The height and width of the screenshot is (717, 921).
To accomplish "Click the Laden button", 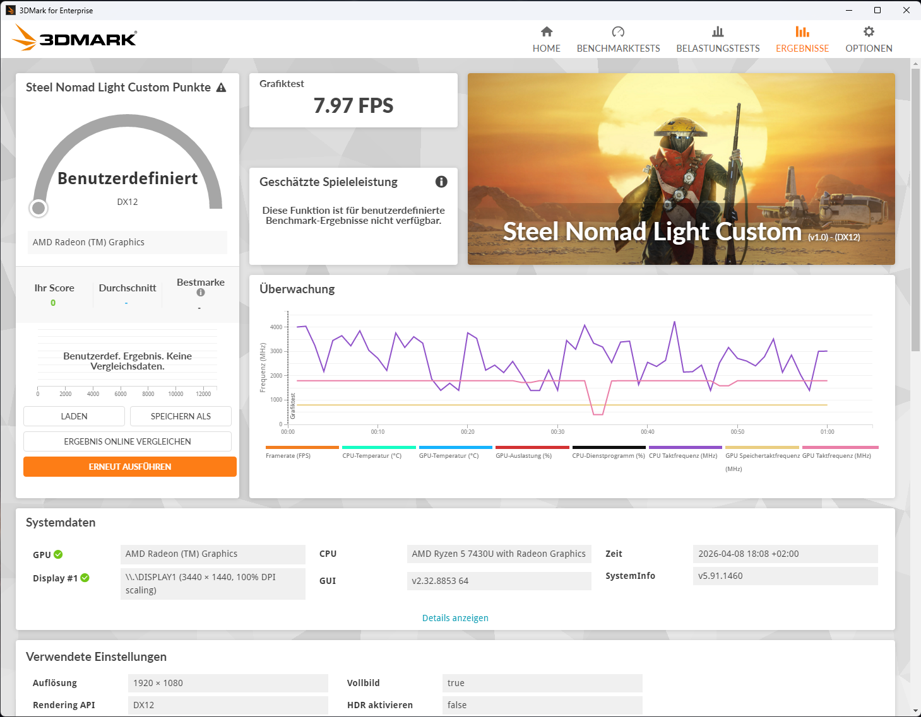I will coord(74,416).
